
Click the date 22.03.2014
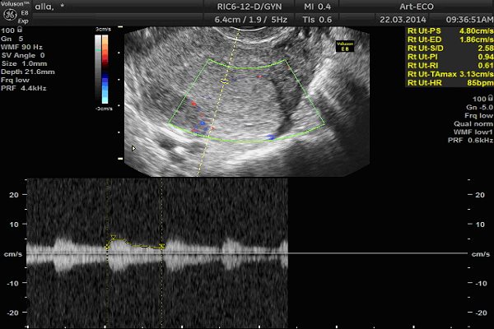(403, 20)
